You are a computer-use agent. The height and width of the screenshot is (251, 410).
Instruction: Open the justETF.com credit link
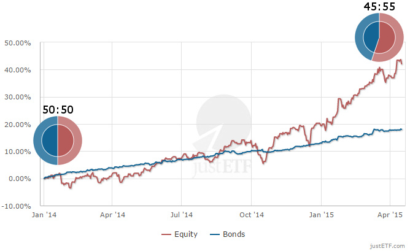click(x=387, y=245)
